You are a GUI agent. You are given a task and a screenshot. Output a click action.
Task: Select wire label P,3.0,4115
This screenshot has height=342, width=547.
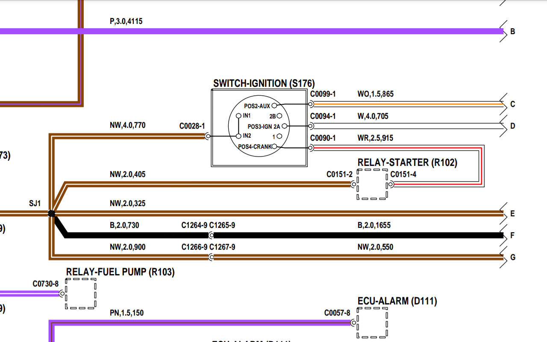126,21
